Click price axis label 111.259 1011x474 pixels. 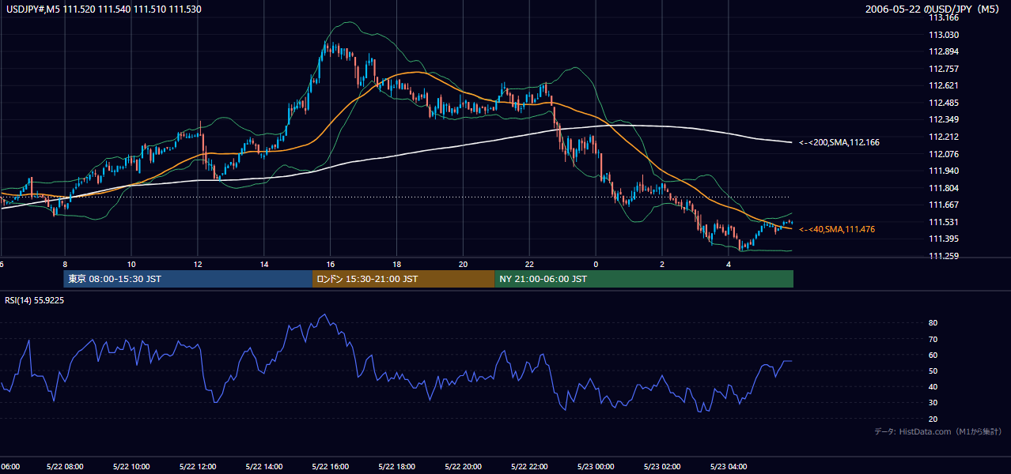point(943,256)
